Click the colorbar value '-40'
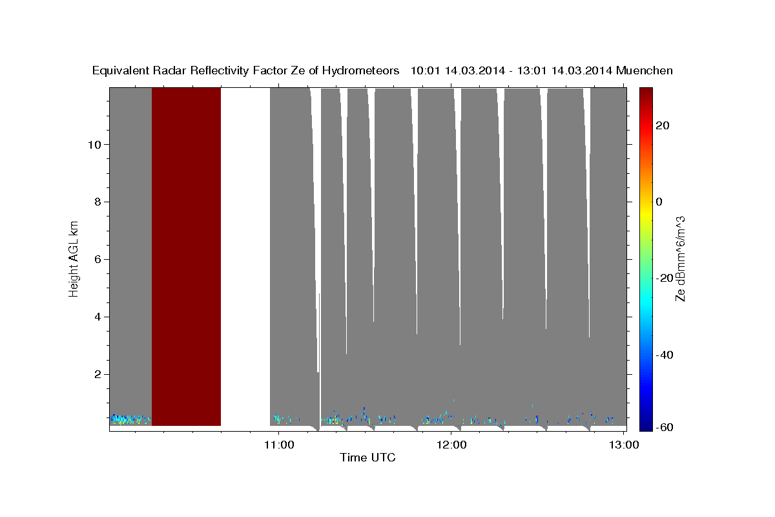Image resolution: width=775 pixels, height=517 pixels. click(x=665, y=354)
